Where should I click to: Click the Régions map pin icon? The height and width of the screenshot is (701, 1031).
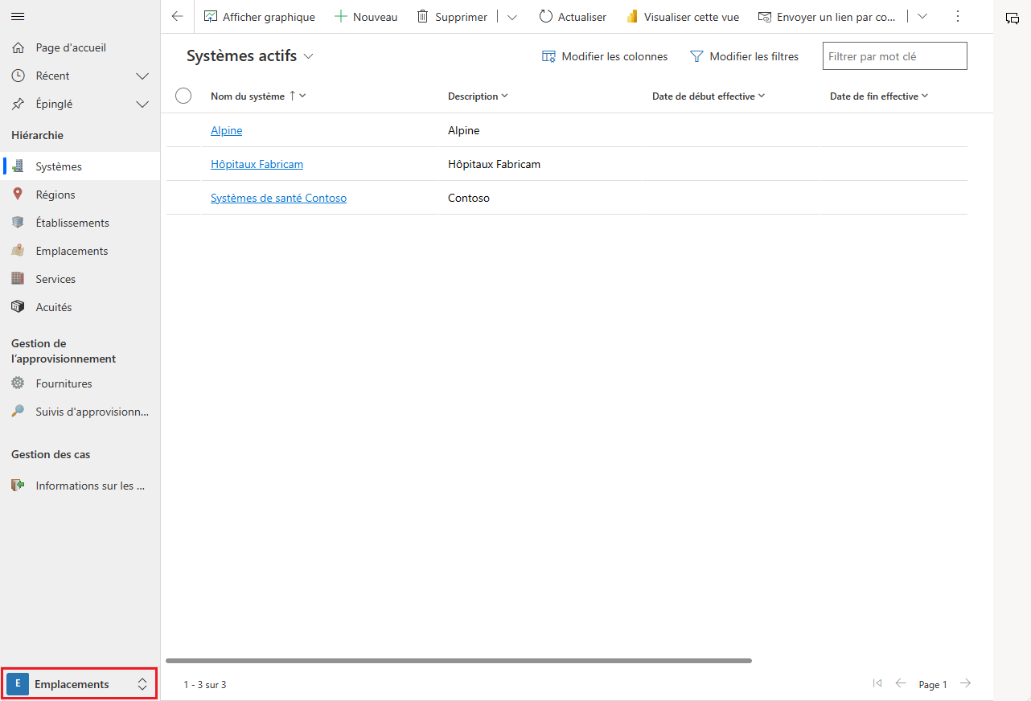coord(18,195)
